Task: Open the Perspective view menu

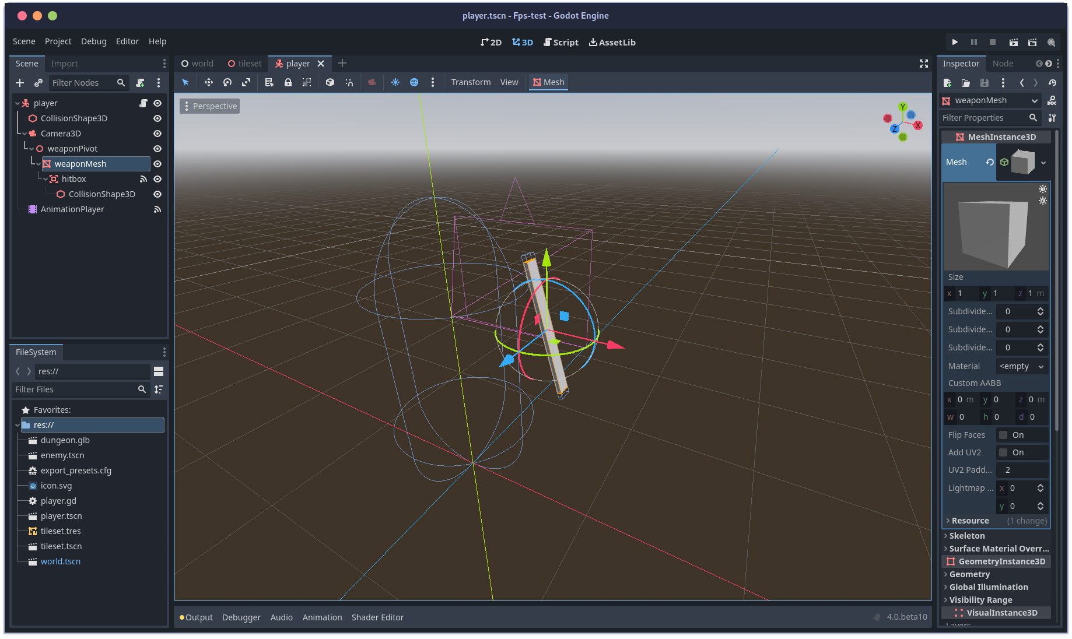Action: tap(210, 106)
